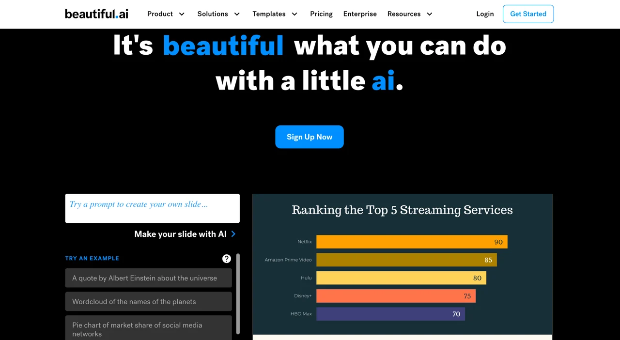
Task: Expand the Product dropdown chevron
Action: point(182,14)
